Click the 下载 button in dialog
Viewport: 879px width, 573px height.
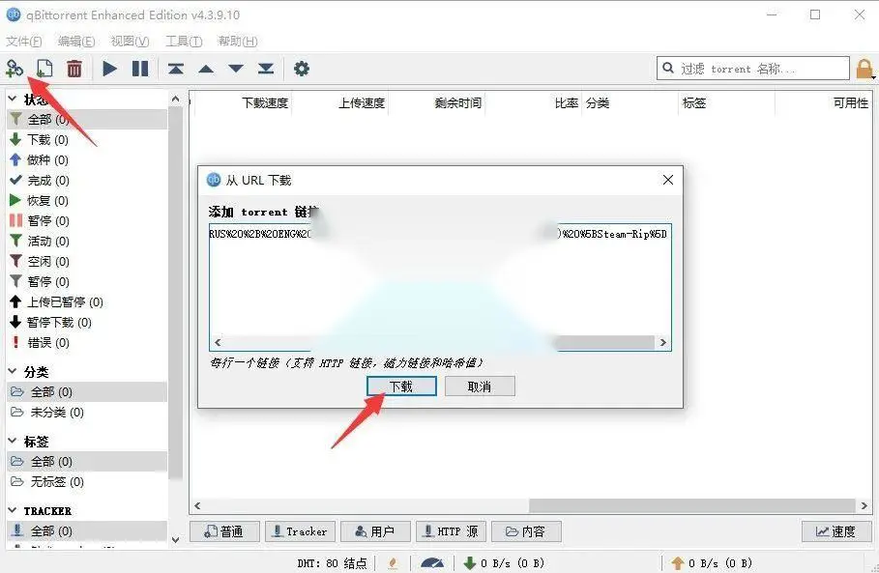(401, 386)
